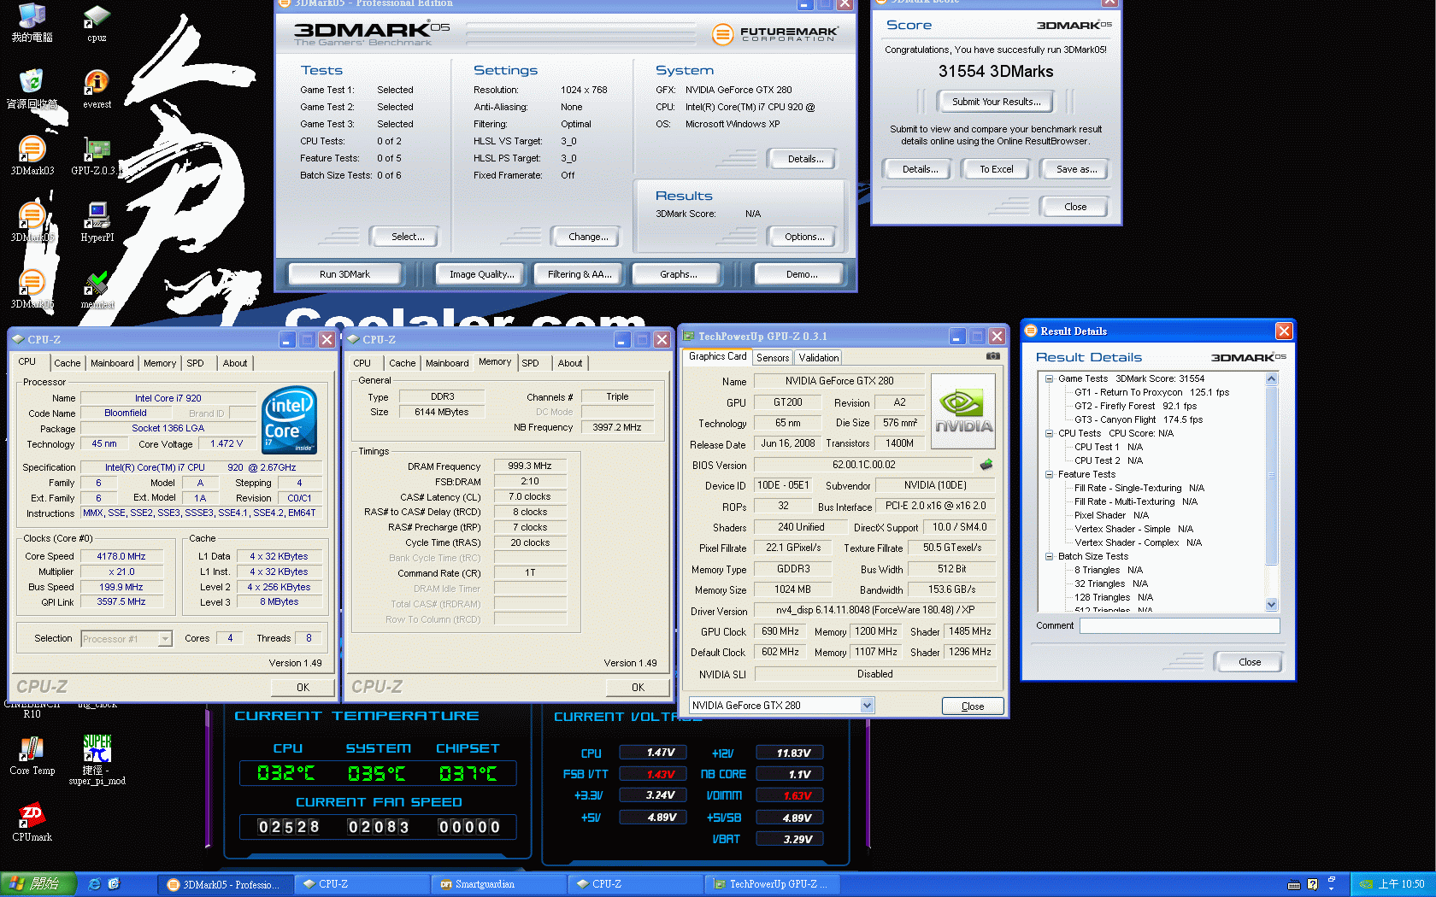Click Save as button in Score window
This screenshot has width=1436, height=897.
coord(1076,169)
